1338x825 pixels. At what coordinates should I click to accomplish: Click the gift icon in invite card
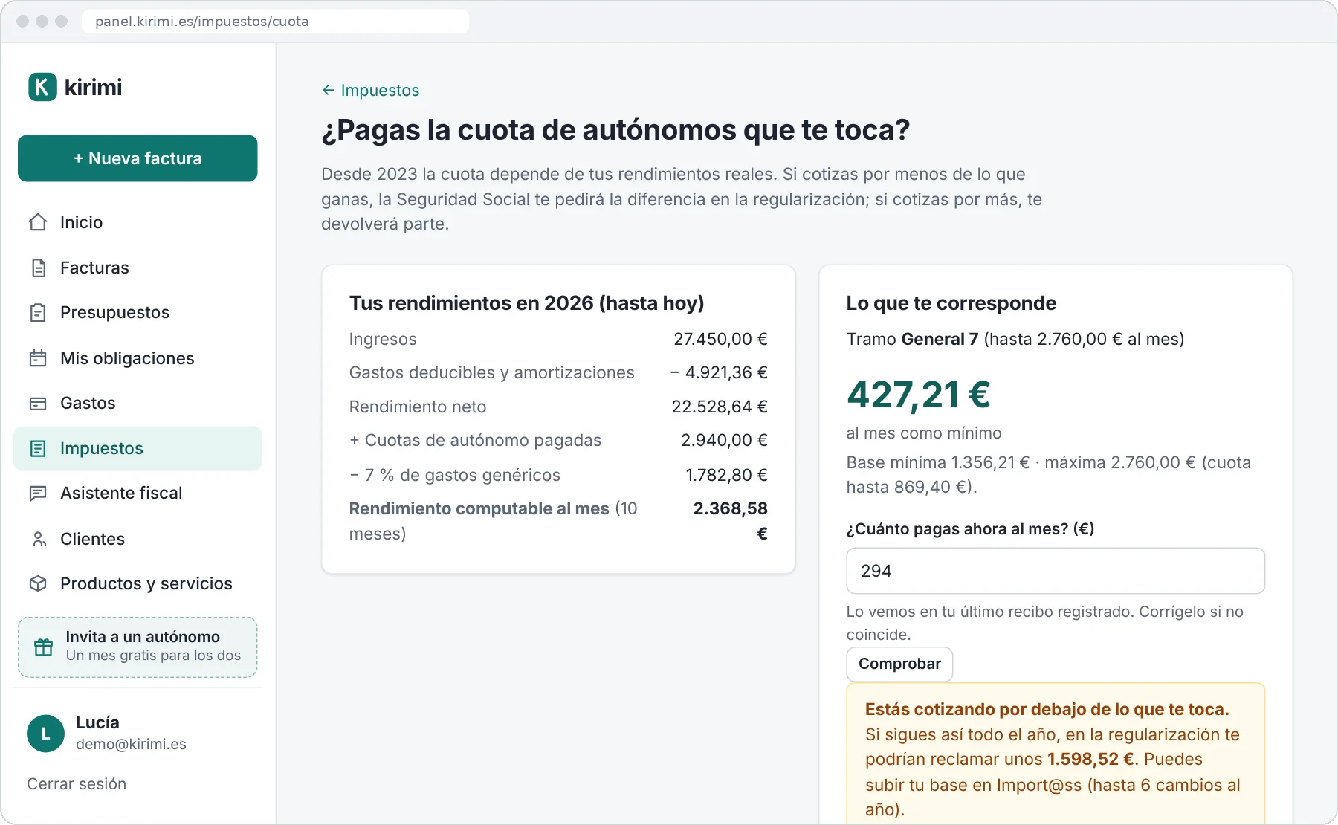[44, 647]
